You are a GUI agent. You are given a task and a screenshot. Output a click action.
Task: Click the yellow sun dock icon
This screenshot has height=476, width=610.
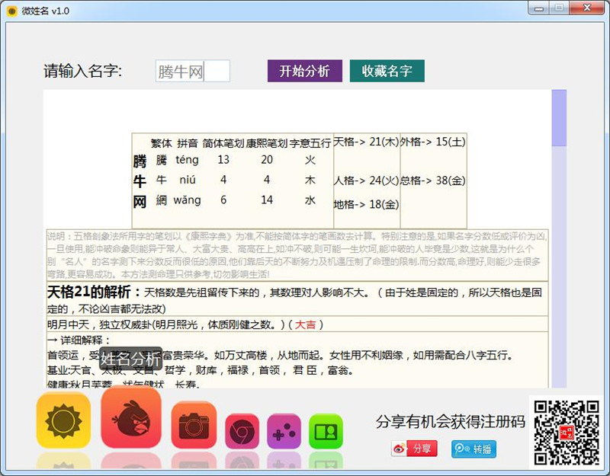63,420
